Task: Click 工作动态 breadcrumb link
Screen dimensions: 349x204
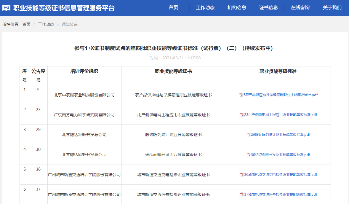Action: point(46,24)
